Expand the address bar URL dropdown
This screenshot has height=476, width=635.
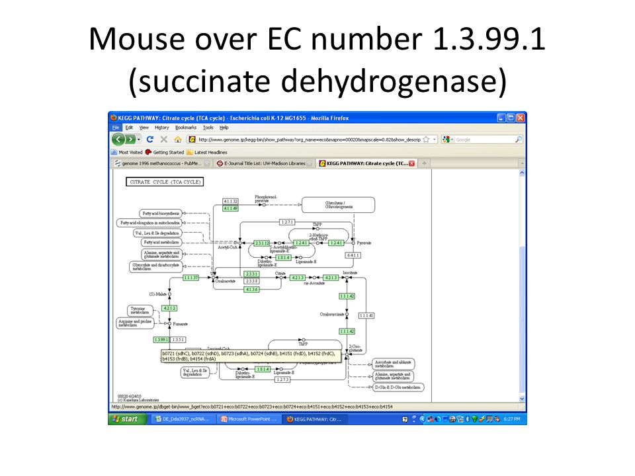click(x=434, y=139)
